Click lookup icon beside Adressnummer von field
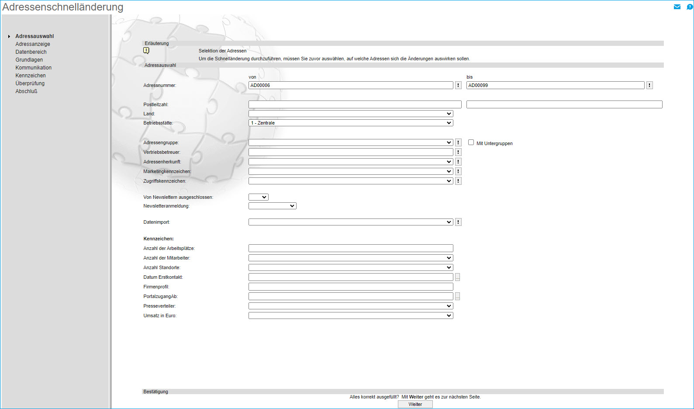Screen dimensions: 694x409 point(458,85)
